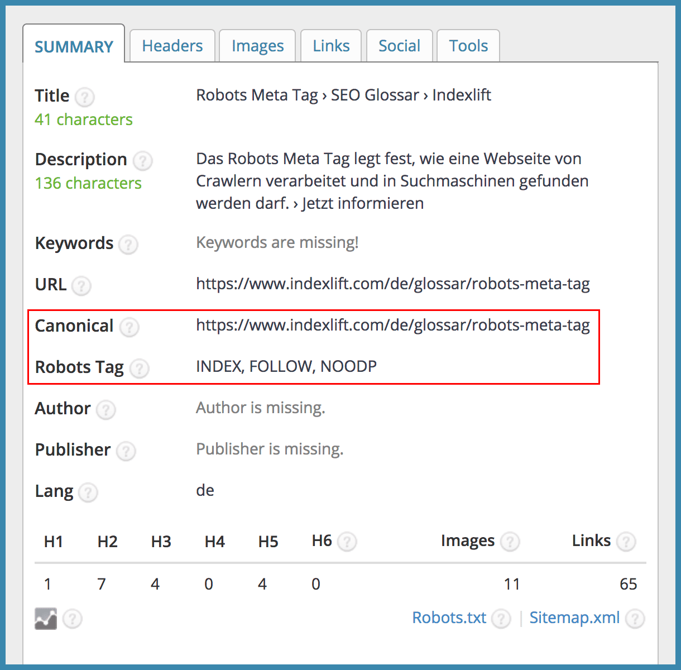Open the Sitemap.xml link

(x=574, y=618)
